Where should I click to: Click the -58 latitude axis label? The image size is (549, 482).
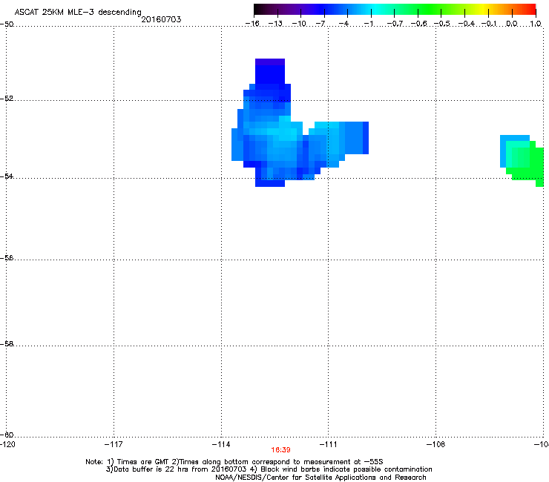pos(7,344)
